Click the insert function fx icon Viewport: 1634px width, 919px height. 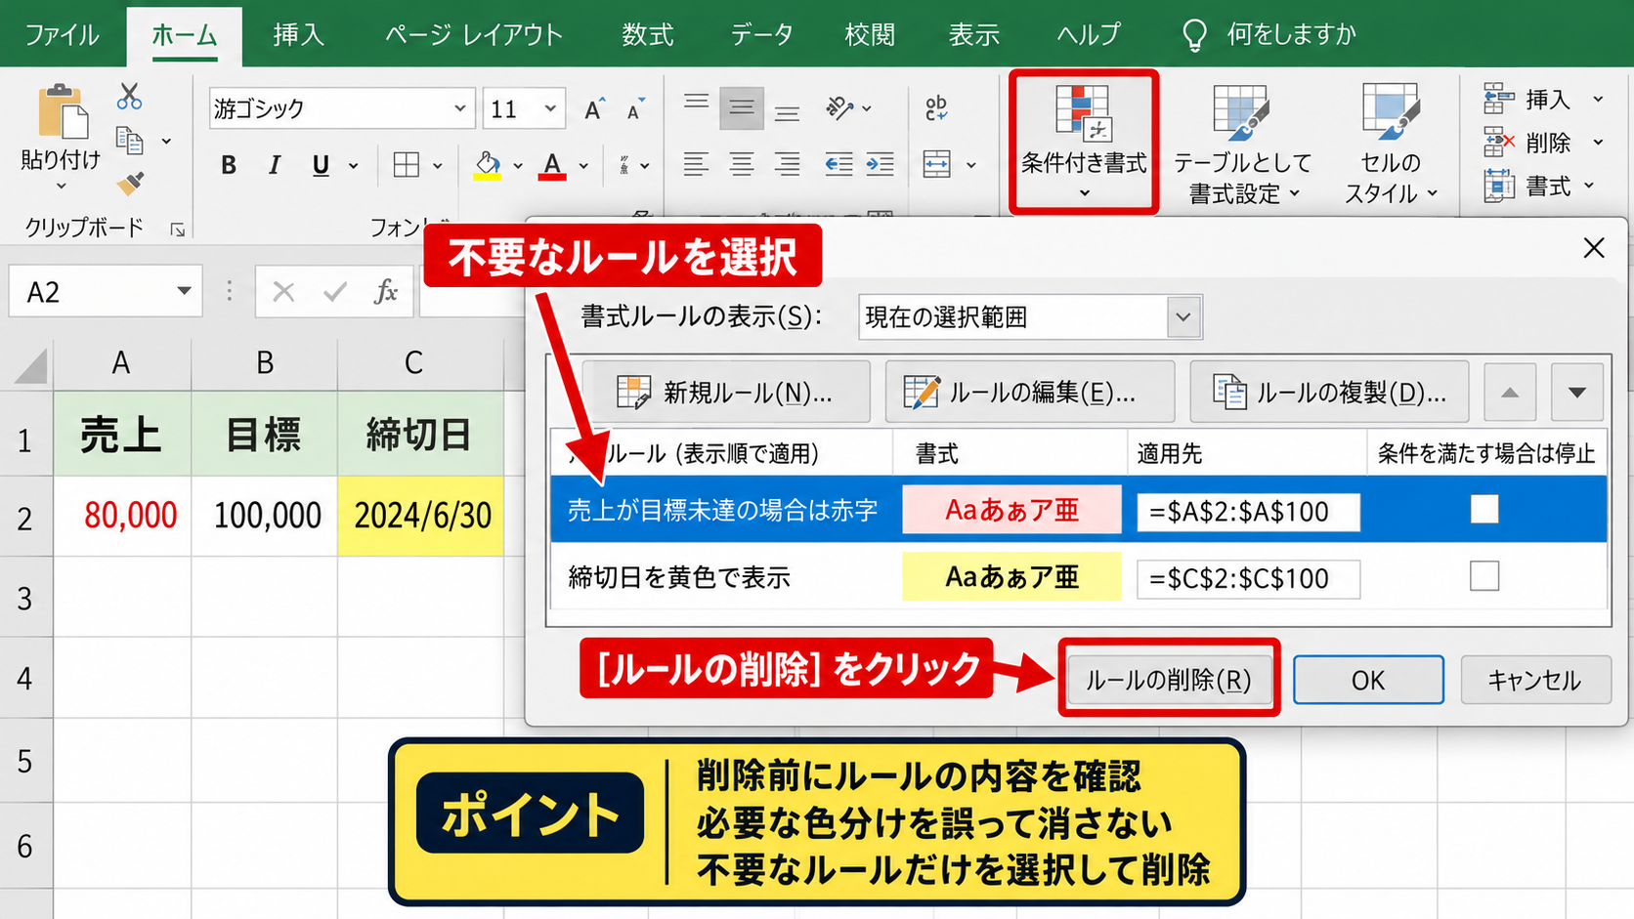pyautogui.click(x=386, y=291)
